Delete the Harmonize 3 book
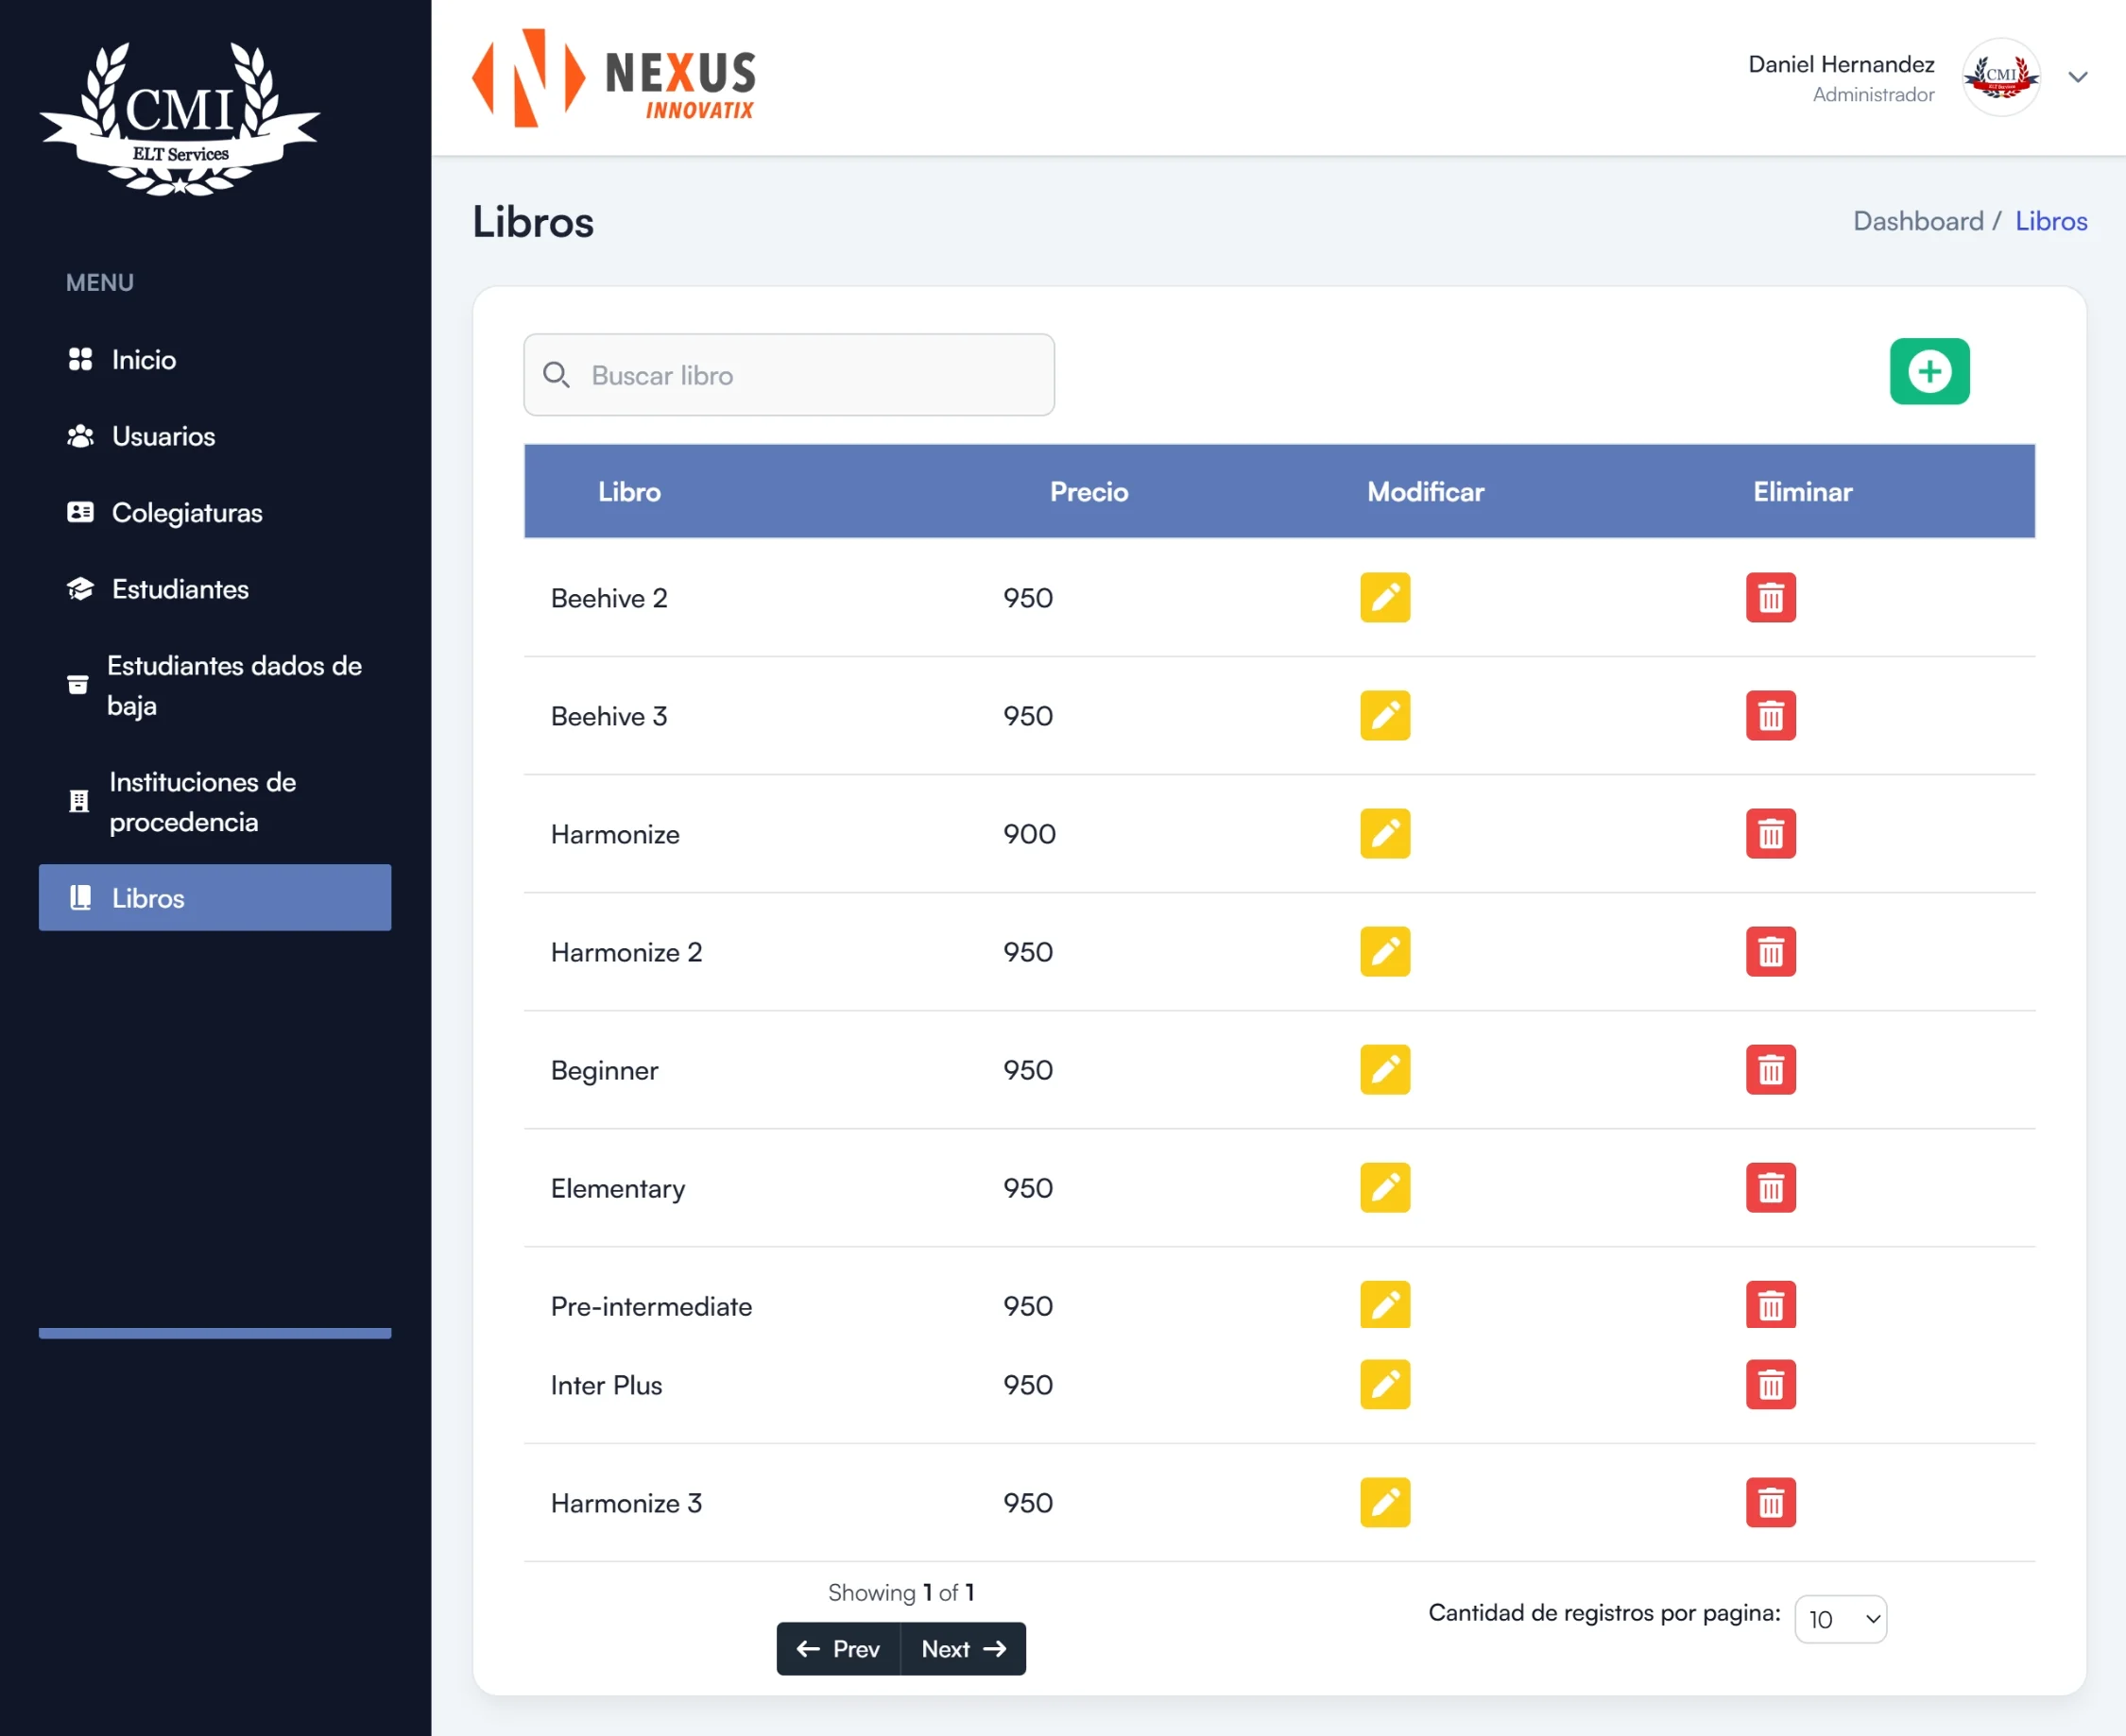Image resolution: width=2126 pixels, height=1736 pixels. pos(1770,1503)
